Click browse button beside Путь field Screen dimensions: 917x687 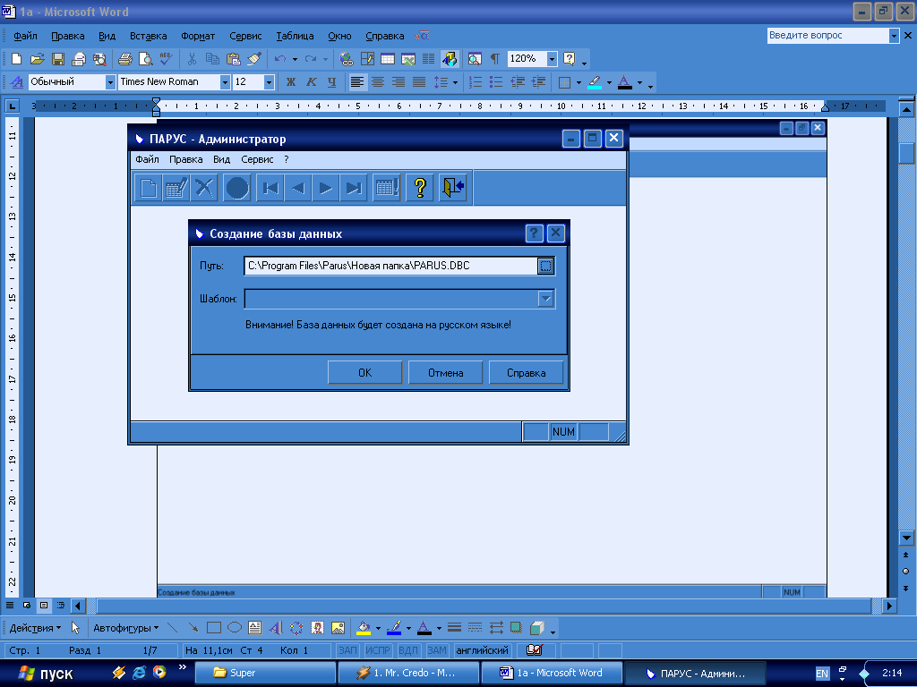(545, 266)
